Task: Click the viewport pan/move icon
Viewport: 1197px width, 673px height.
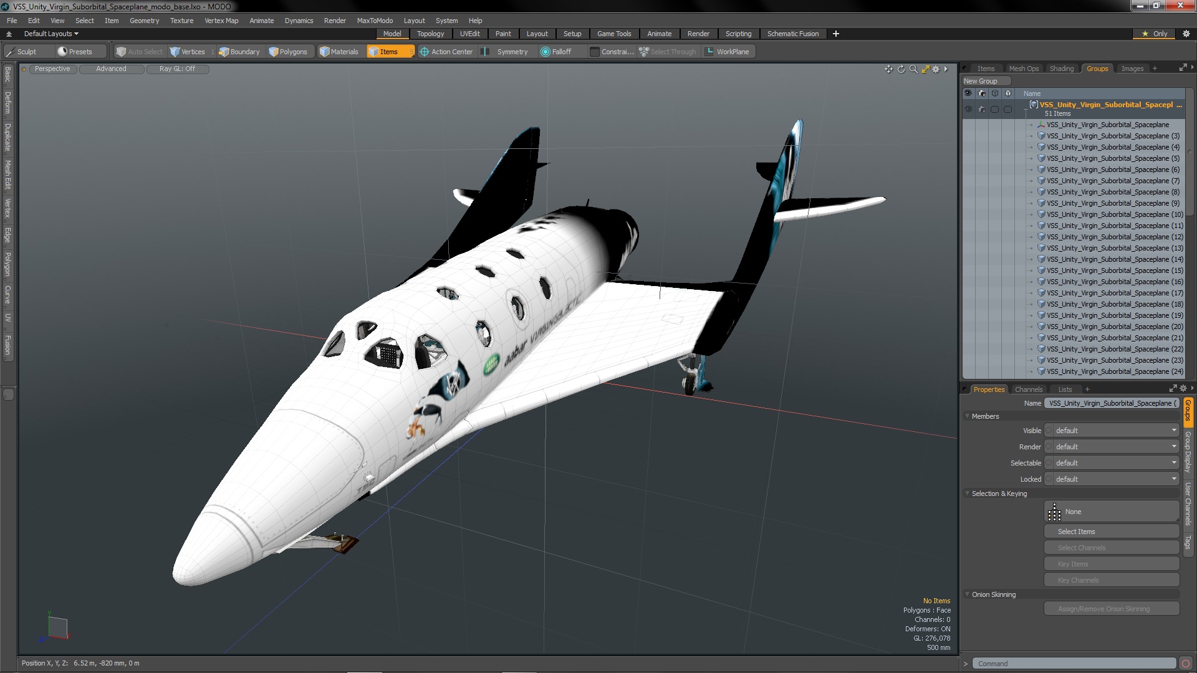Action: click(x=888, y=69)
